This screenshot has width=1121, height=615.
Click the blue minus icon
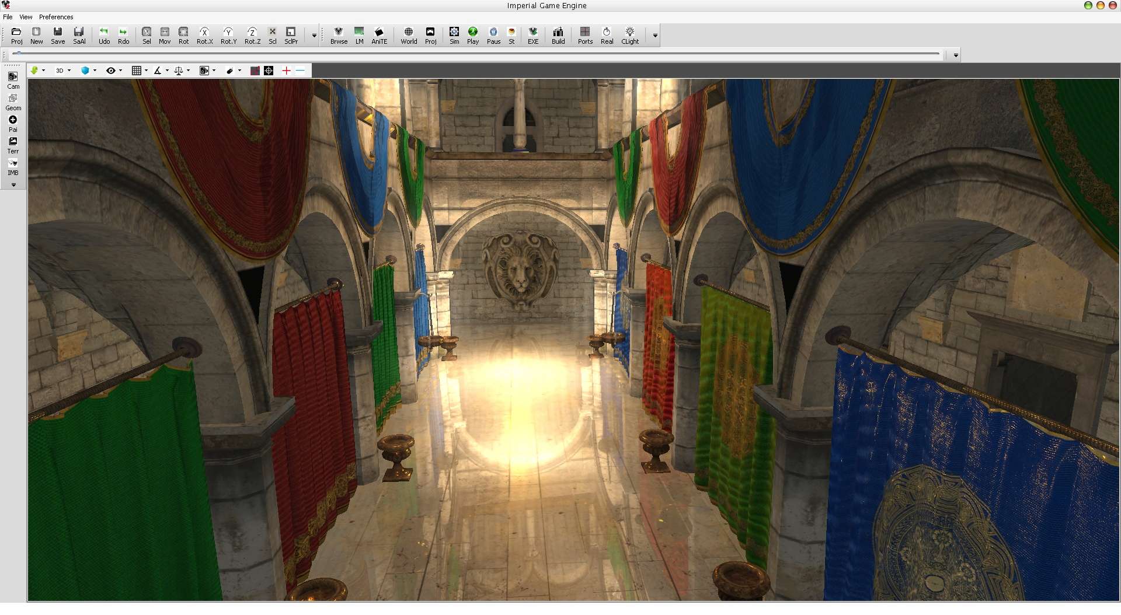tap(300, 71)
